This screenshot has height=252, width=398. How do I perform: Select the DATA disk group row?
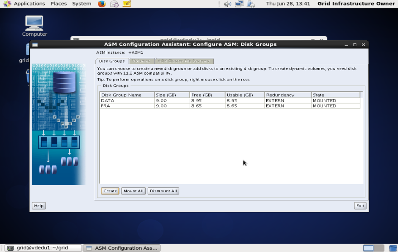(230, 100)
